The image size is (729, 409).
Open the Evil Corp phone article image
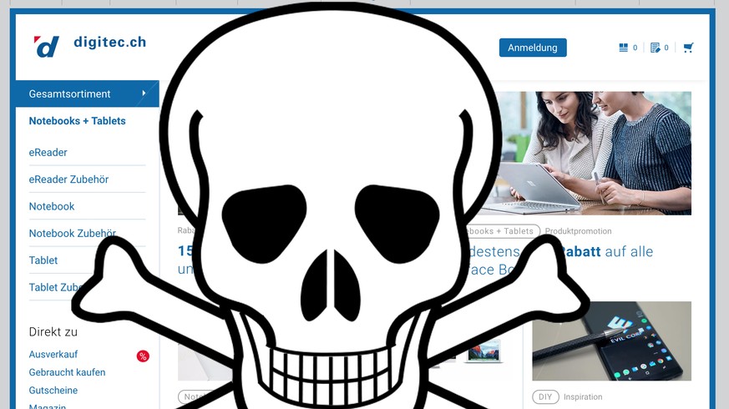(611, 341)
